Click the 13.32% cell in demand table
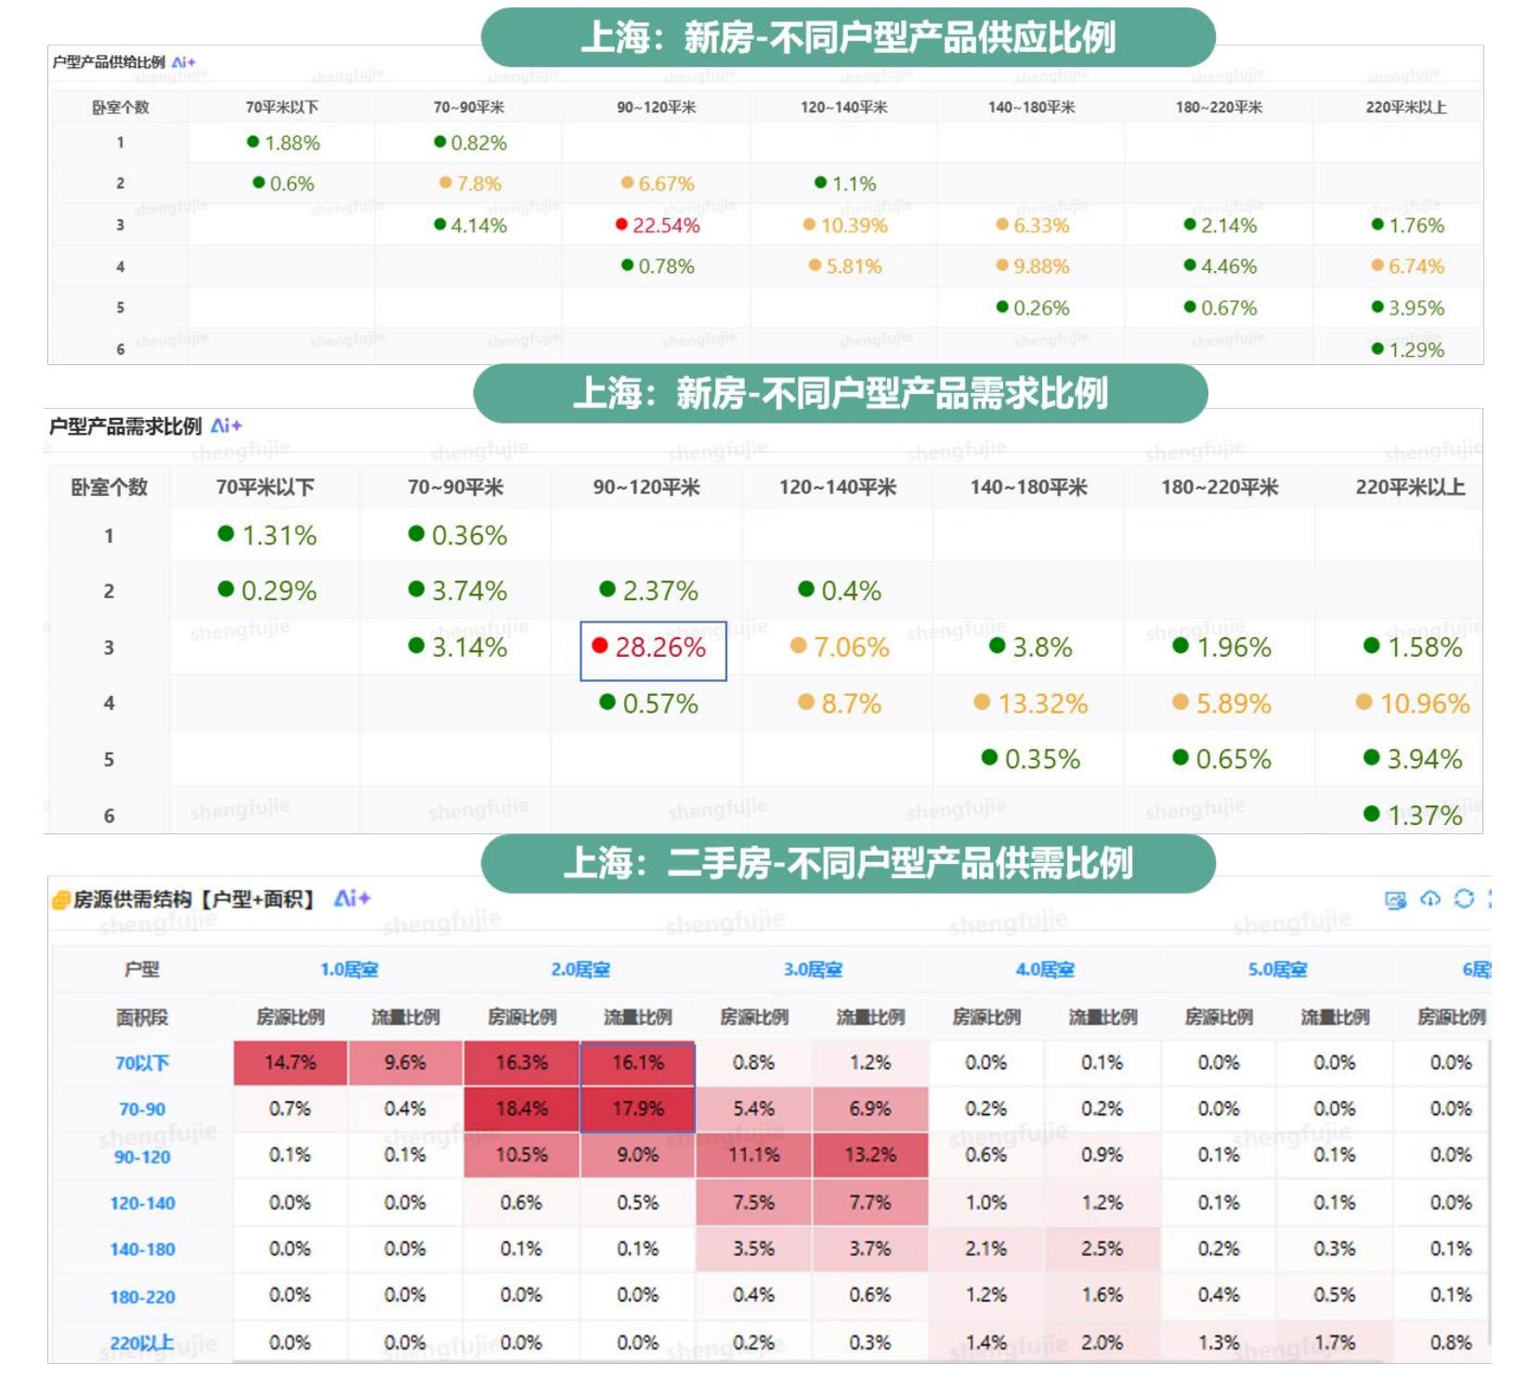 (x=1030, y=703)
